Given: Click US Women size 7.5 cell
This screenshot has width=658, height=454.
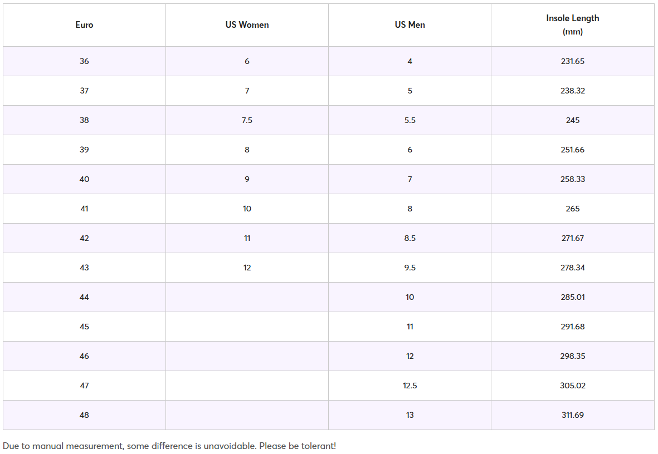Looking at the screenshot, I should coord(247,120).
